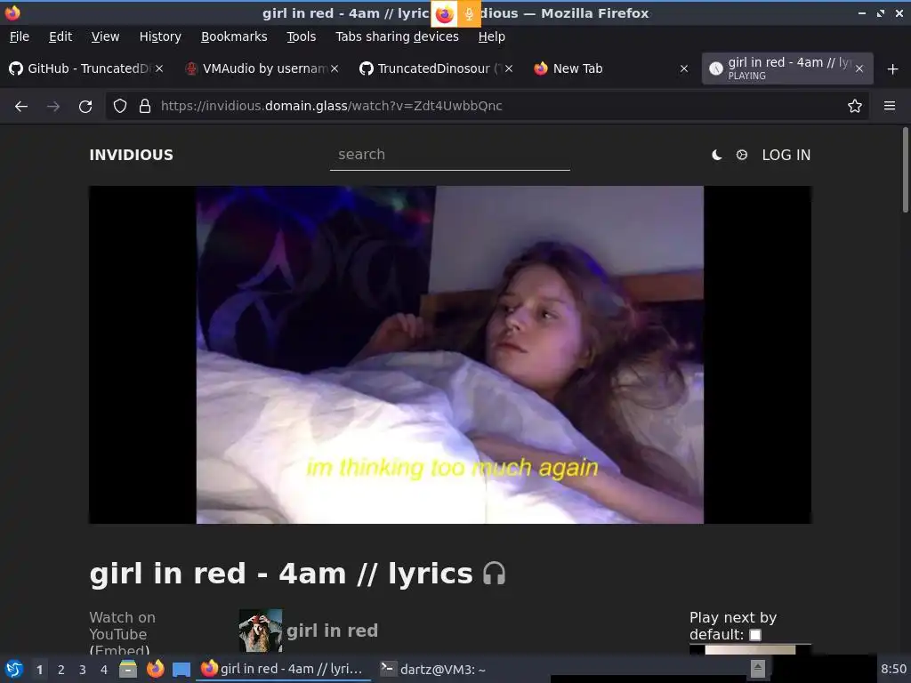The width and height of the screenshot is (911, 683).
Task: Close the girl in red playing tab
Action: pyautogui.click(x=859, y=68)
